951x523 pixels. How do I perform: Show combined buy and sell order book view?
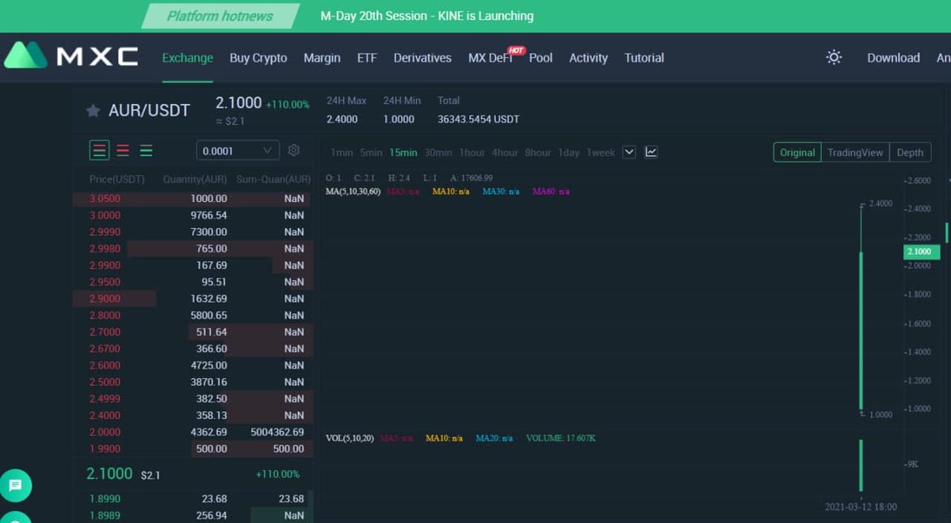99,151
